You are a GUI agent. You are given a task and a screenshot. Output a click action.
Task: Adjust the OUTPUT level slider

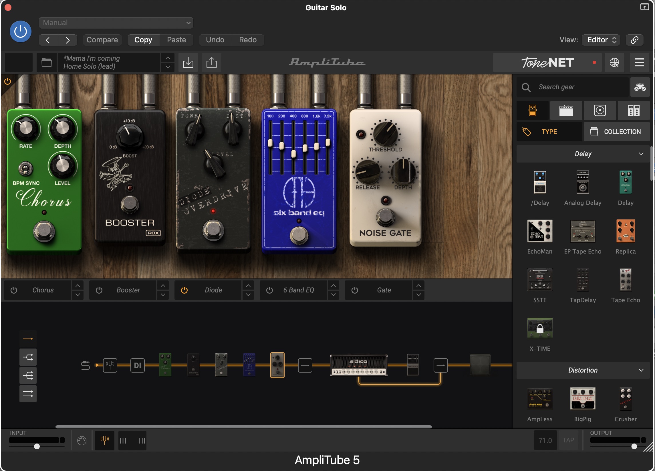click(x=634, y=446)
